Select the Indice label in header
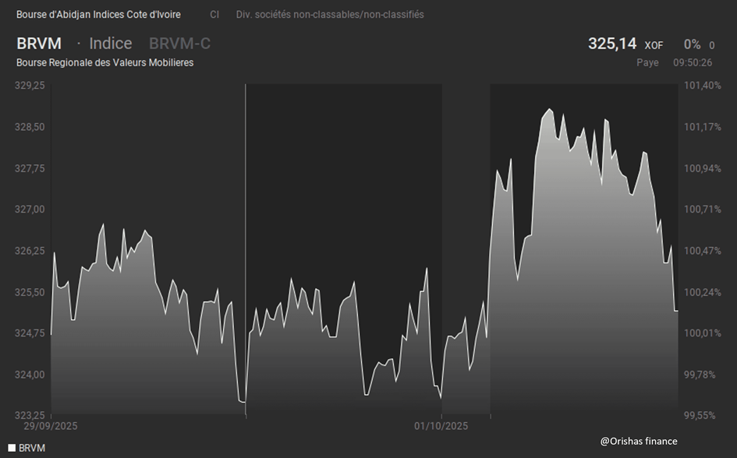737x458 pixels. pyautogui.click(x=110, y=44)
